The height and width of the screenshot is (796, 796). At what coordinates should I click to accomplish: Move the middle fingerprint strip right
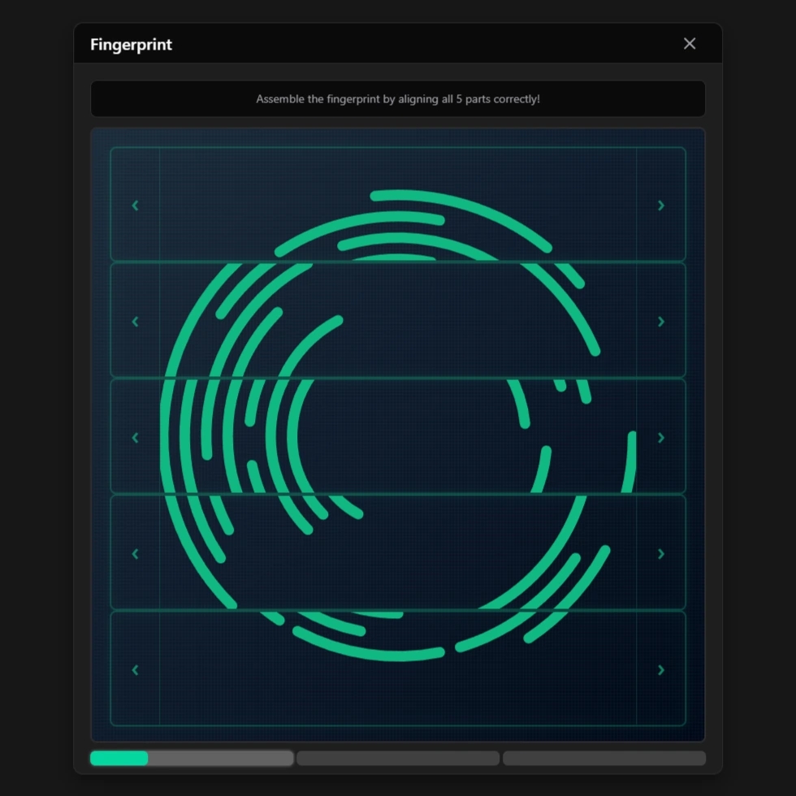point(660,438)
